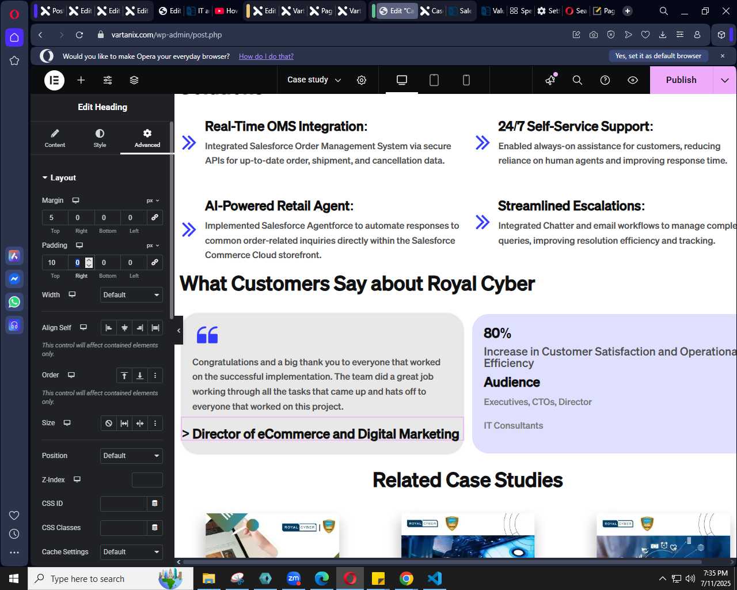Open Padding unit px dropdown
Screen dimensions: 737x590
153,245
